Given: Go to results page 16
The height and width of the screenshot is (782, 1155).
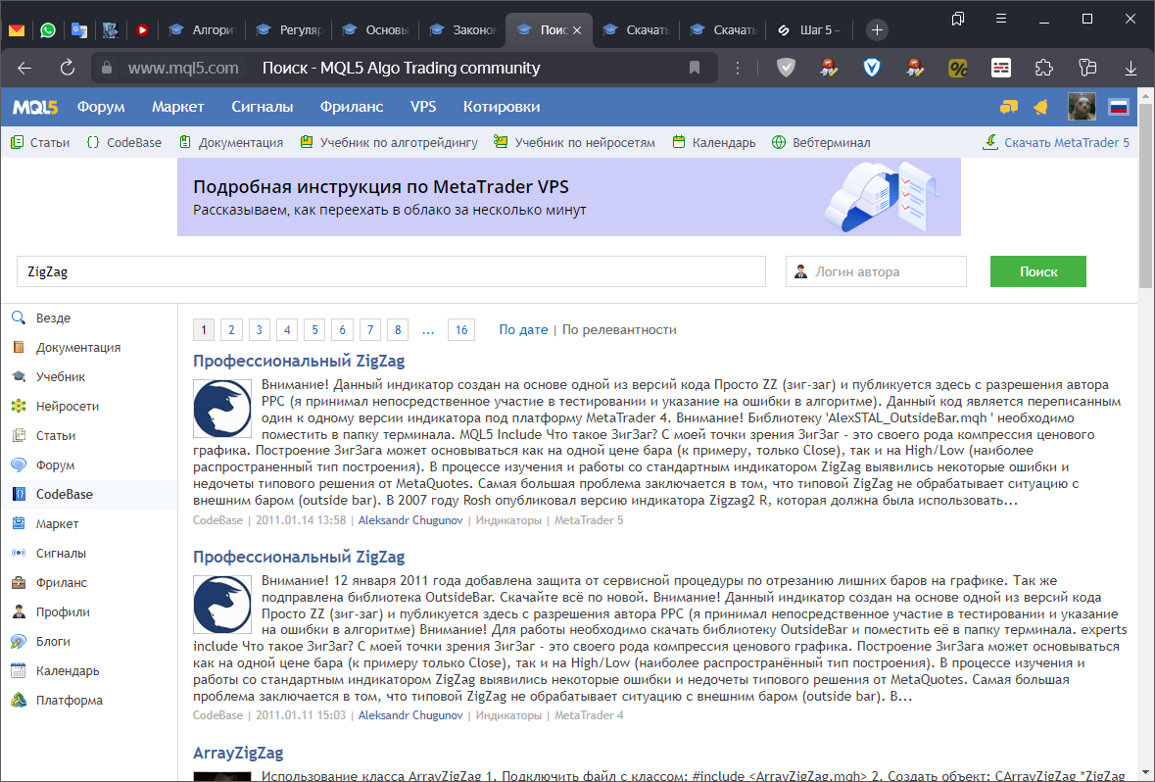Looking at the screenshot, I should tap(461, 329).
